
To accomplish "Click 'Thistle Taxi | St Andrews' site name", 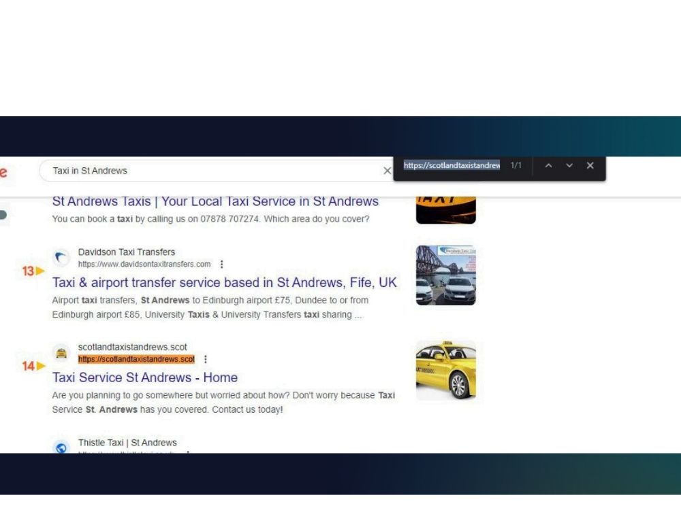I will (x=127, y=443).
